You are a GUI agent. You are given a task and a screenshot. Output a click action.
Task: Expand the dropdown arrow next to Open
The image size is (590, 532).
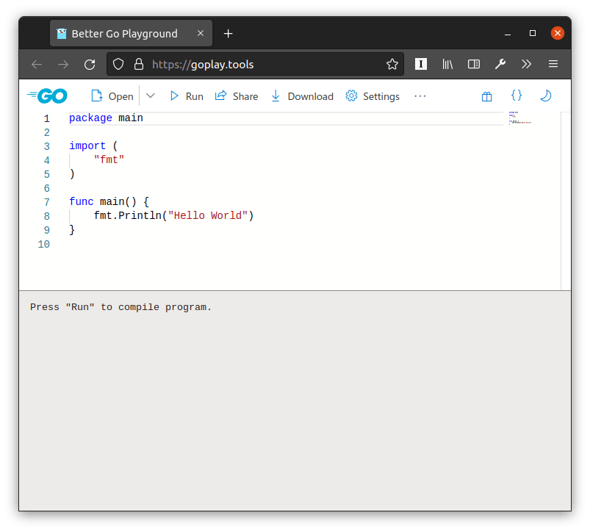(151, 96)
